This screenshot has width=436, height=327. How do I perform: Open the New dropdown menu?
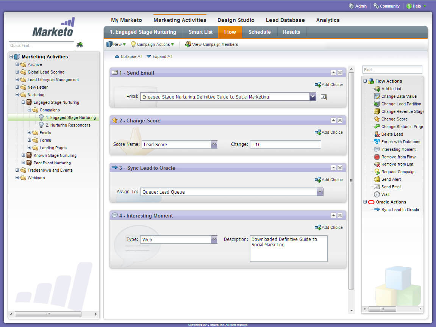(116, 44)
